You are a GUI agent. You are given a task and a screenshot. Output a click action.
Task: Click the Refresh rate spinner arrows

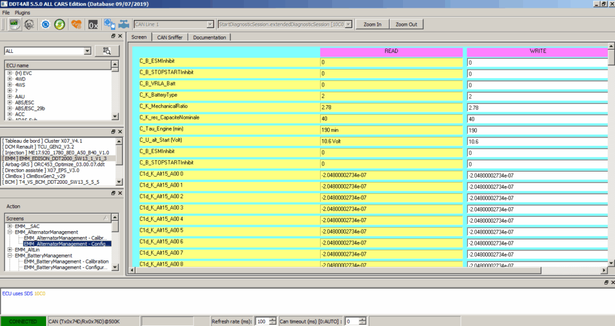[272, 321]
